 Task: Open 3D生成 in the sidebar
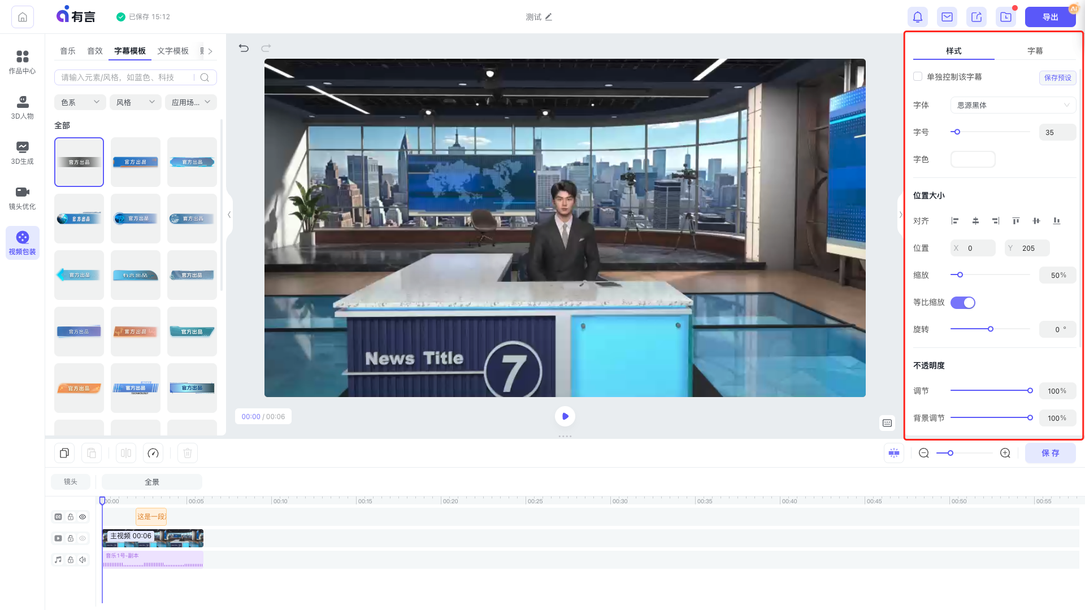[x=23, y=152]
